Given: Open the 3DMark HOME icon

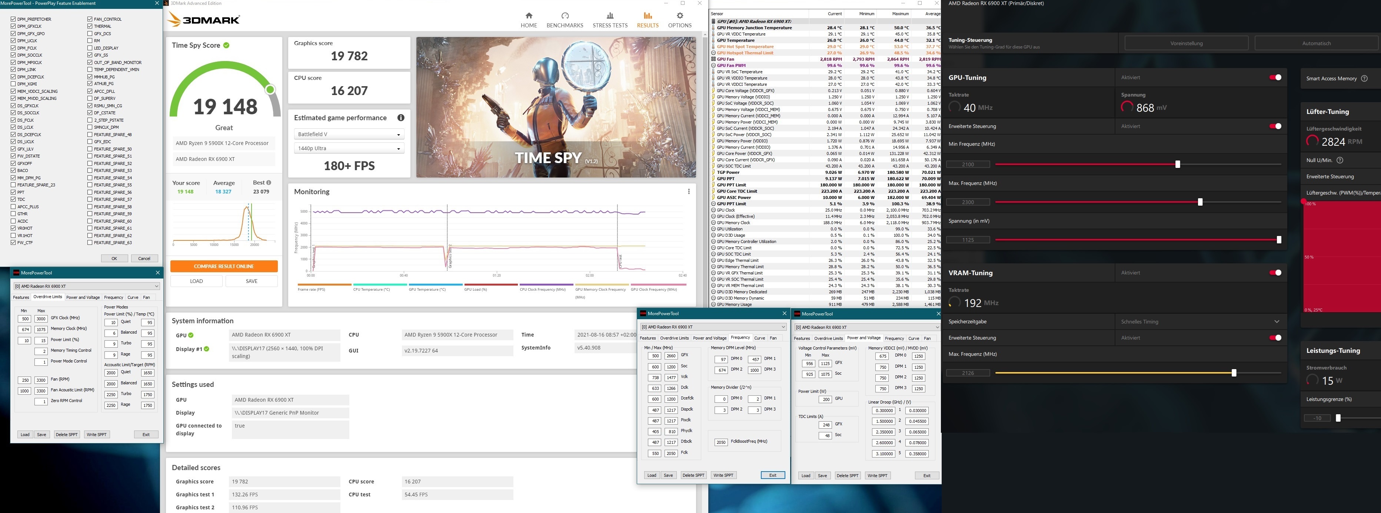Looking at the screenshot, I should click(529, 16).
